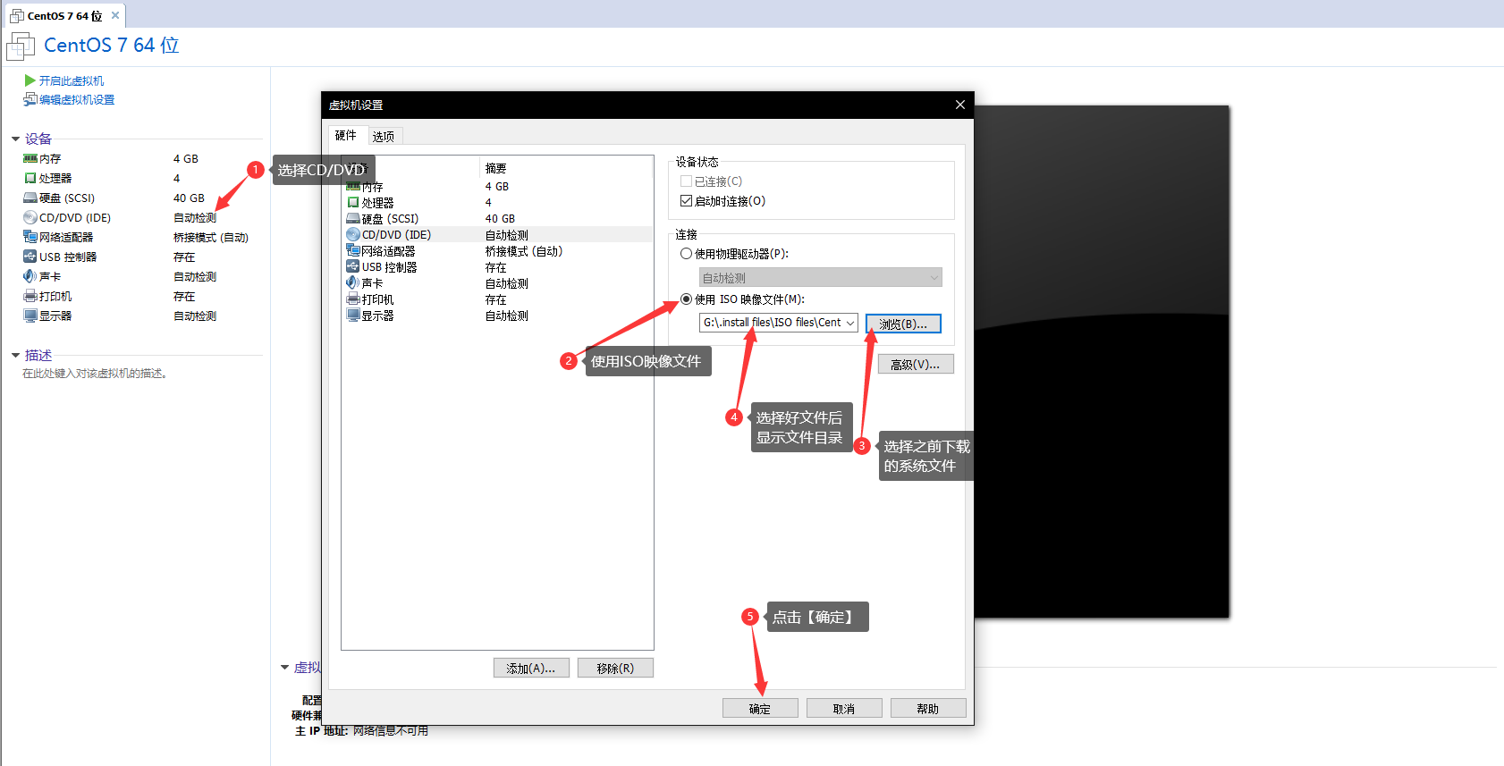Image resolution: width=1504 pixels, height=766 pixels.
Task: Collapse the 设备 section expander
Action: (16, 139)
